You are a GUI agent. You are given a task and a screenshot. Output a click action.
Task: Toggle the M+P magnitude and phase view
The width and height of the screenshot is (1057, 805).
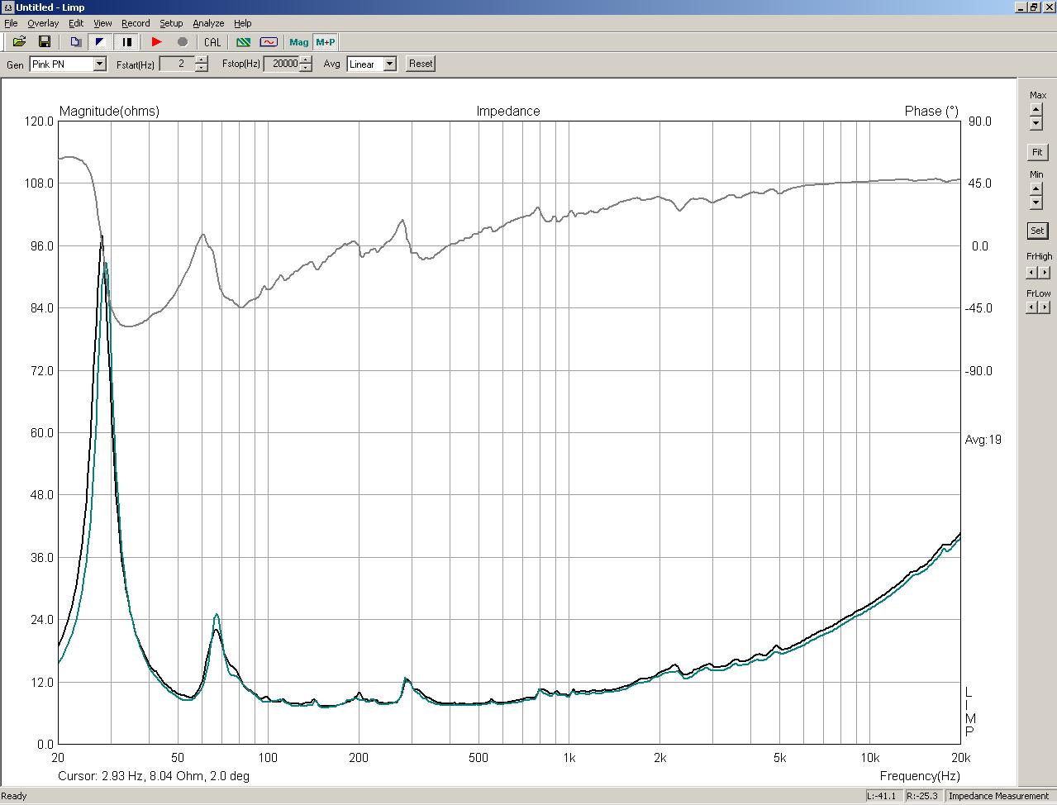pos(325,42)
